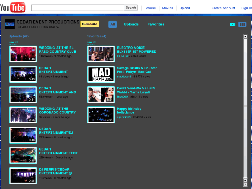This screenshot has height=189, width=252.
Task: Click title CEDAR ENTERTAINMENT/DJ
Action: 56,131
